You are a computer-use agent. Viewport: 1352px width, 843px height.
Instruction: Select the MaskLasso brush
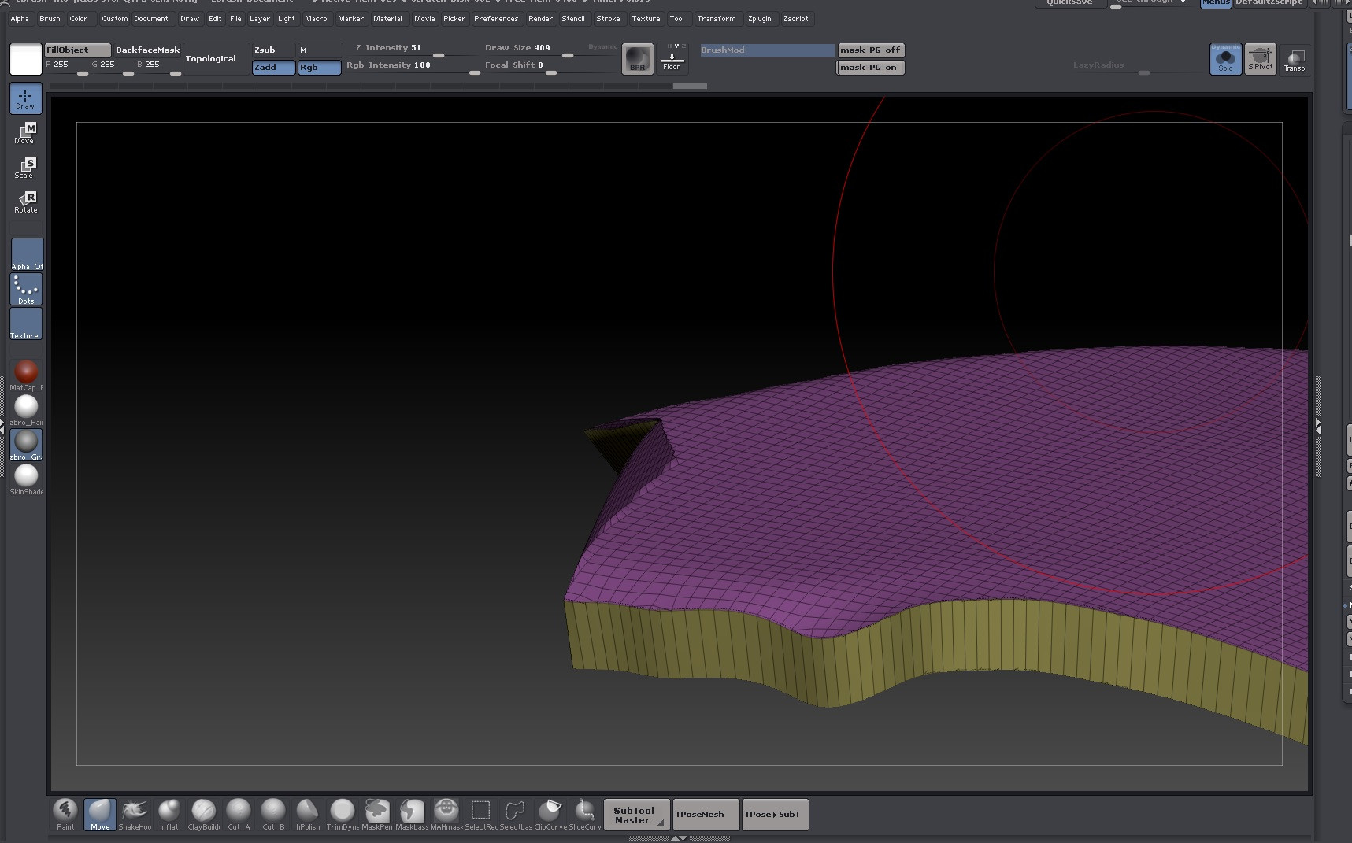[412, 815]
